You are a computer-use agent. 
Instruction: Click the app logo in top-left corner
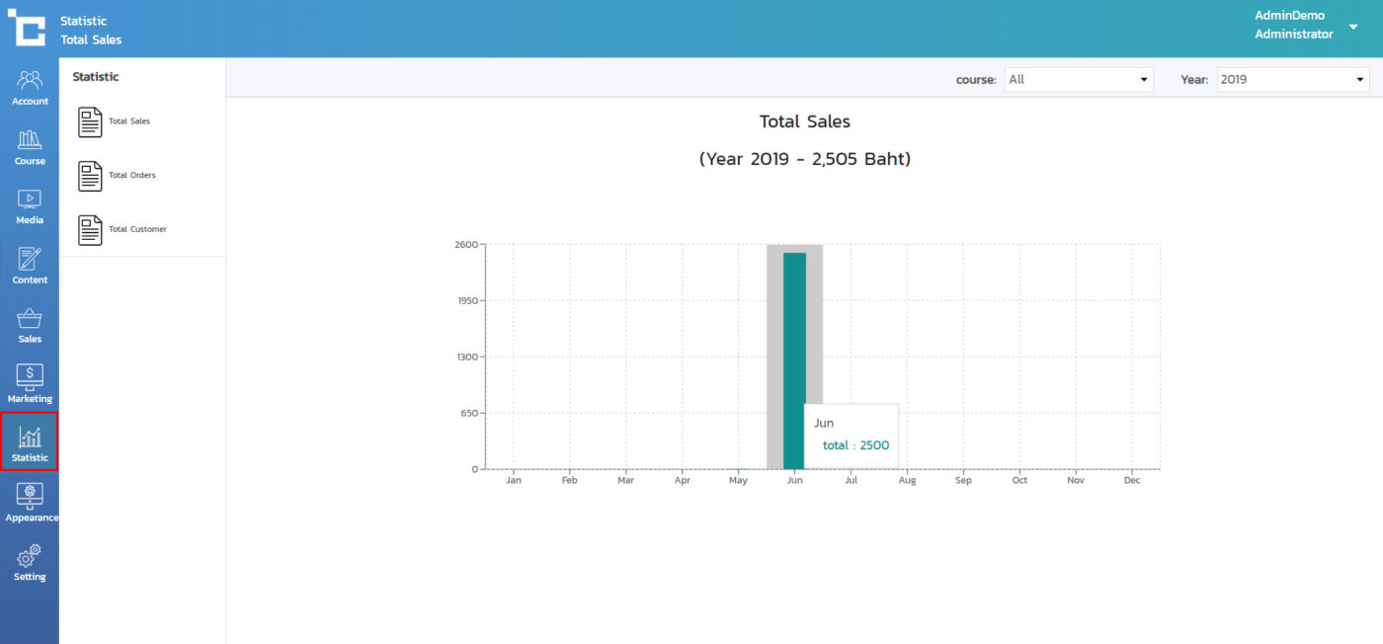pos(28,29)
